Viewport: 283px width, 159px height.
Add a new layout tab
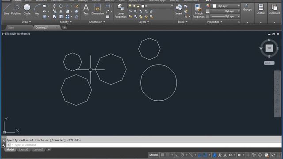click(x=49, y=150)
